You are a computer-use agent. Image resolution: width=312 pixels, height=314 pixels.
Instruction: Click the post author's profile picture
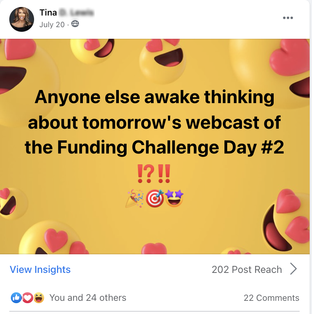click(22, 19)
